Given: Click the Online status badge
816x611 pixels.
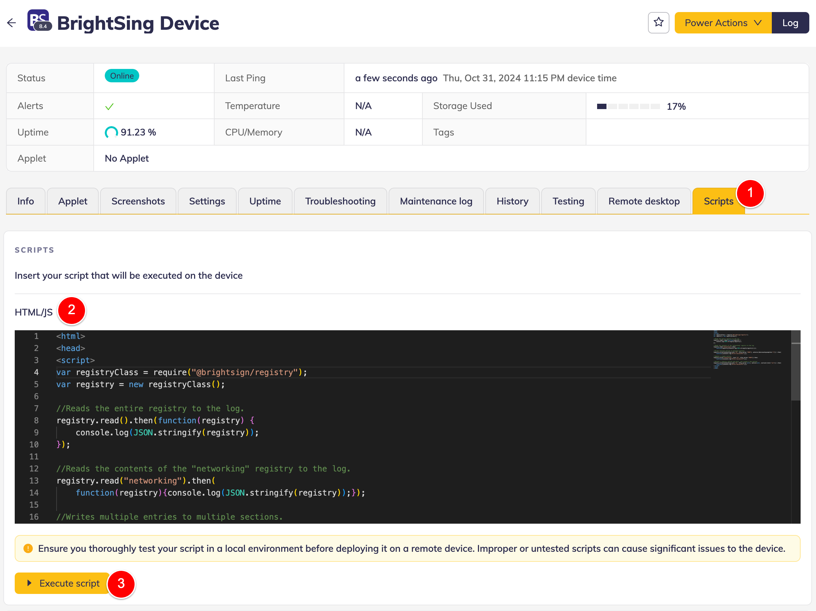Looking at the screenshot, I should tap(122, 76).
